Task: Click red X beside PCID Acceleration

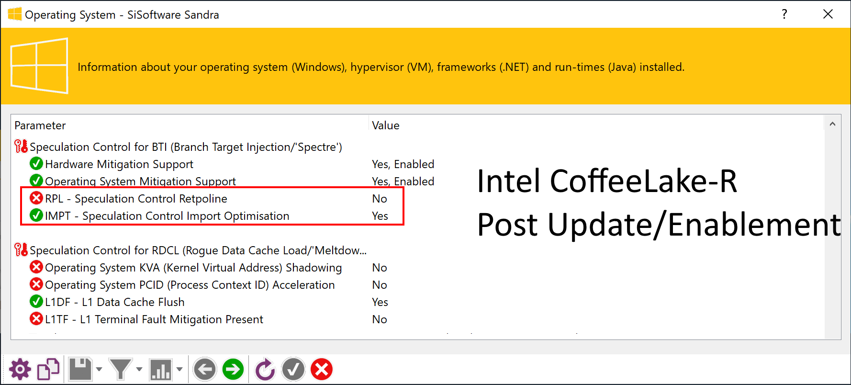Action: (36, 284)
